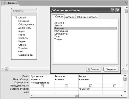Switch to the Запросы tab
Viewport: 129px width, 99px height.
click(70, 17)
